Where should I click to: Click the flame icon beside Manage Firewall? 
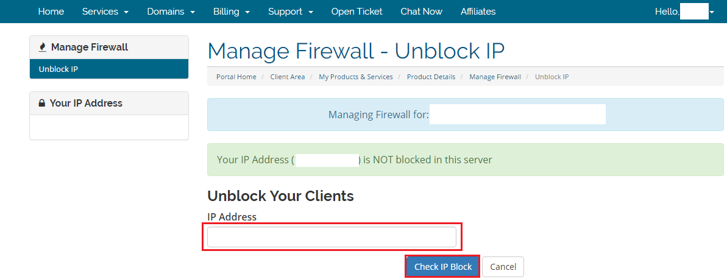(43, 48)
